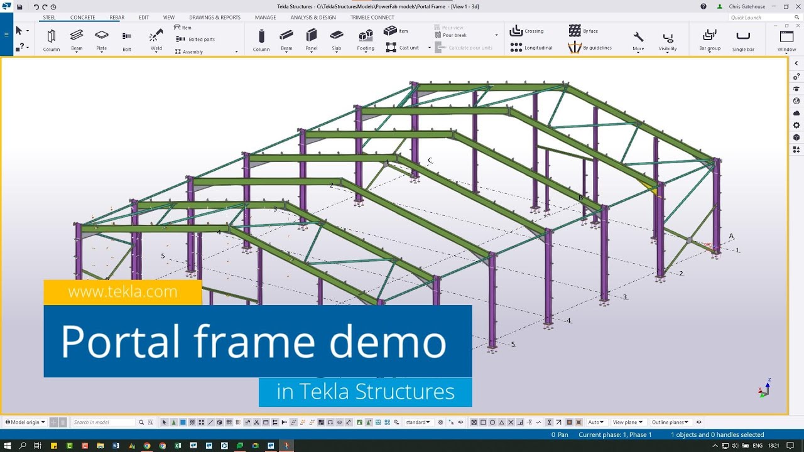
Task: Open the More rebar tools wrench
Action: 638,40
